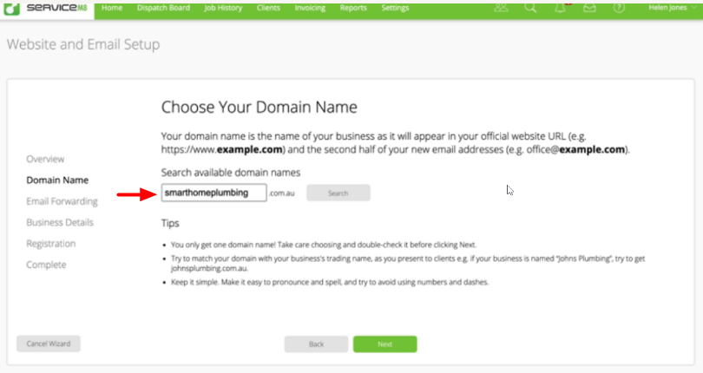Image resolution: width=703 pixels, height=373 pixels.
Task: Select the Overview wizard step
Action: [x=45, y=159]
